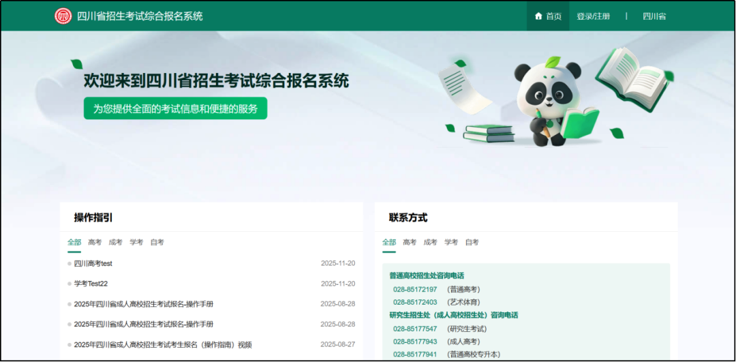Screen dimensions: 736x362
Task: Switch to 自考 tab under 联系方式
Action: point(472,242)
